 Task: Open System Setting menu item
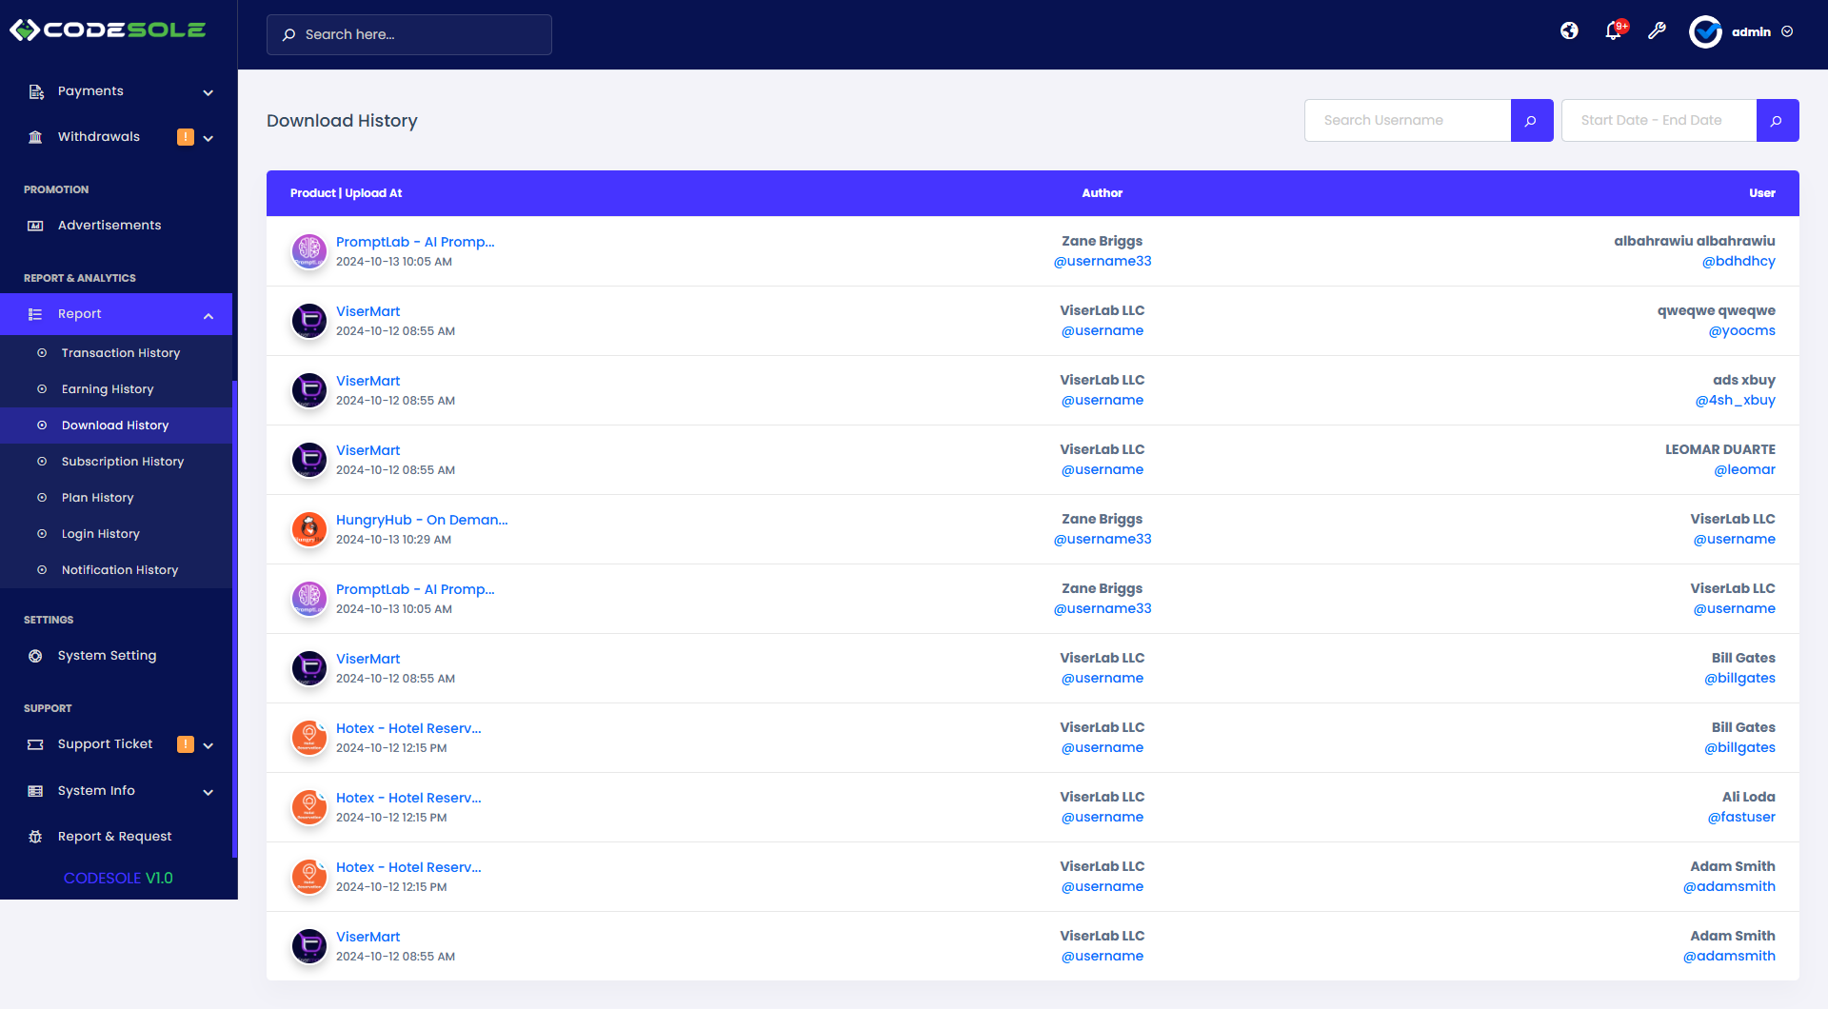tap(116, 656)
